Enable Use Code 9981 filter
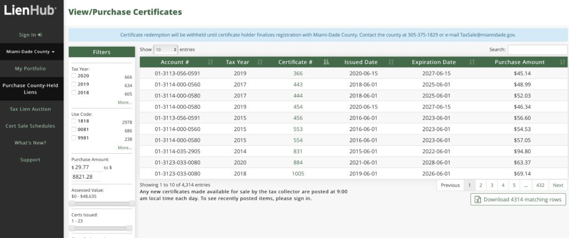The width and height of the screenshot is (569, 238). tap(74, 138)
